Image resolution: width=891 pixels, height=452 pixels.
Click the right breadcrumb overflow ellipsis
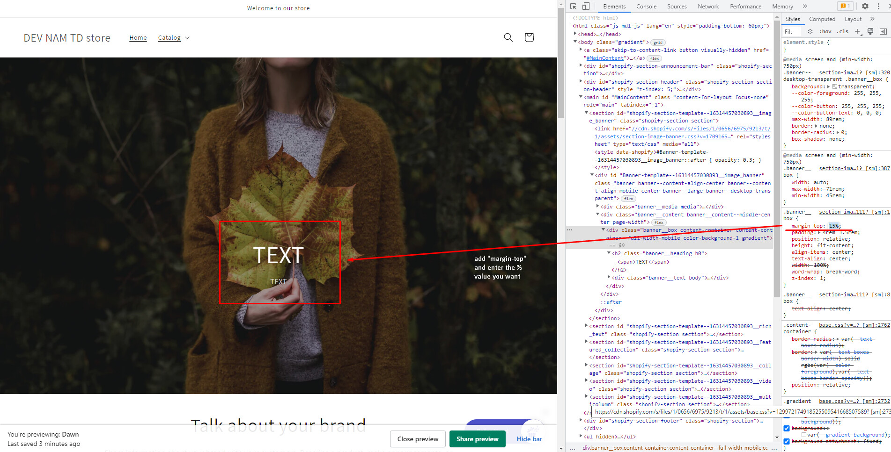click(x=774, y=448)
